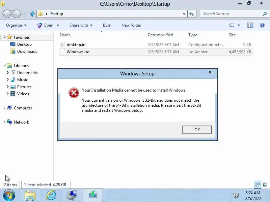Screen dimensions: 270x202
Task: Switch to details view in status bar
Action: click(258, 184)
